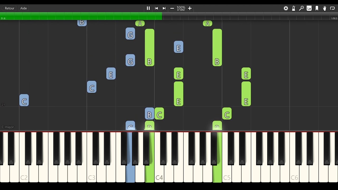Skip to previous section
Screen dimensions: 338x190
point(156,8)
